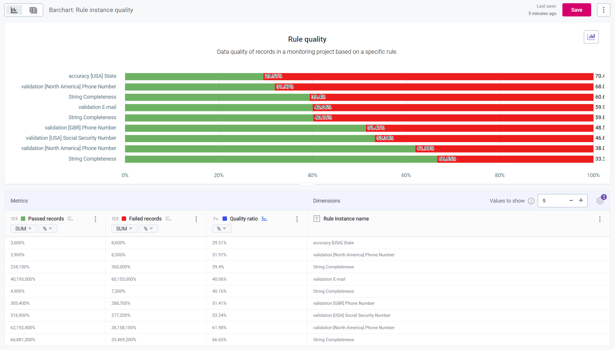The width and height of the screenshot is (615, 350).
Task: Click the alignment icon beside Passed records
Action: [x=70, y=219]
